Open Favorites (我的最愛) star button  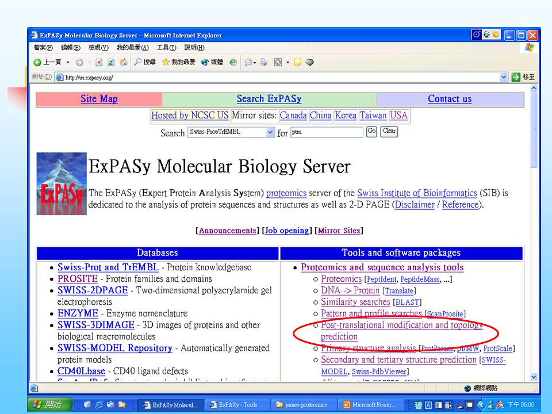pos(178,62)
